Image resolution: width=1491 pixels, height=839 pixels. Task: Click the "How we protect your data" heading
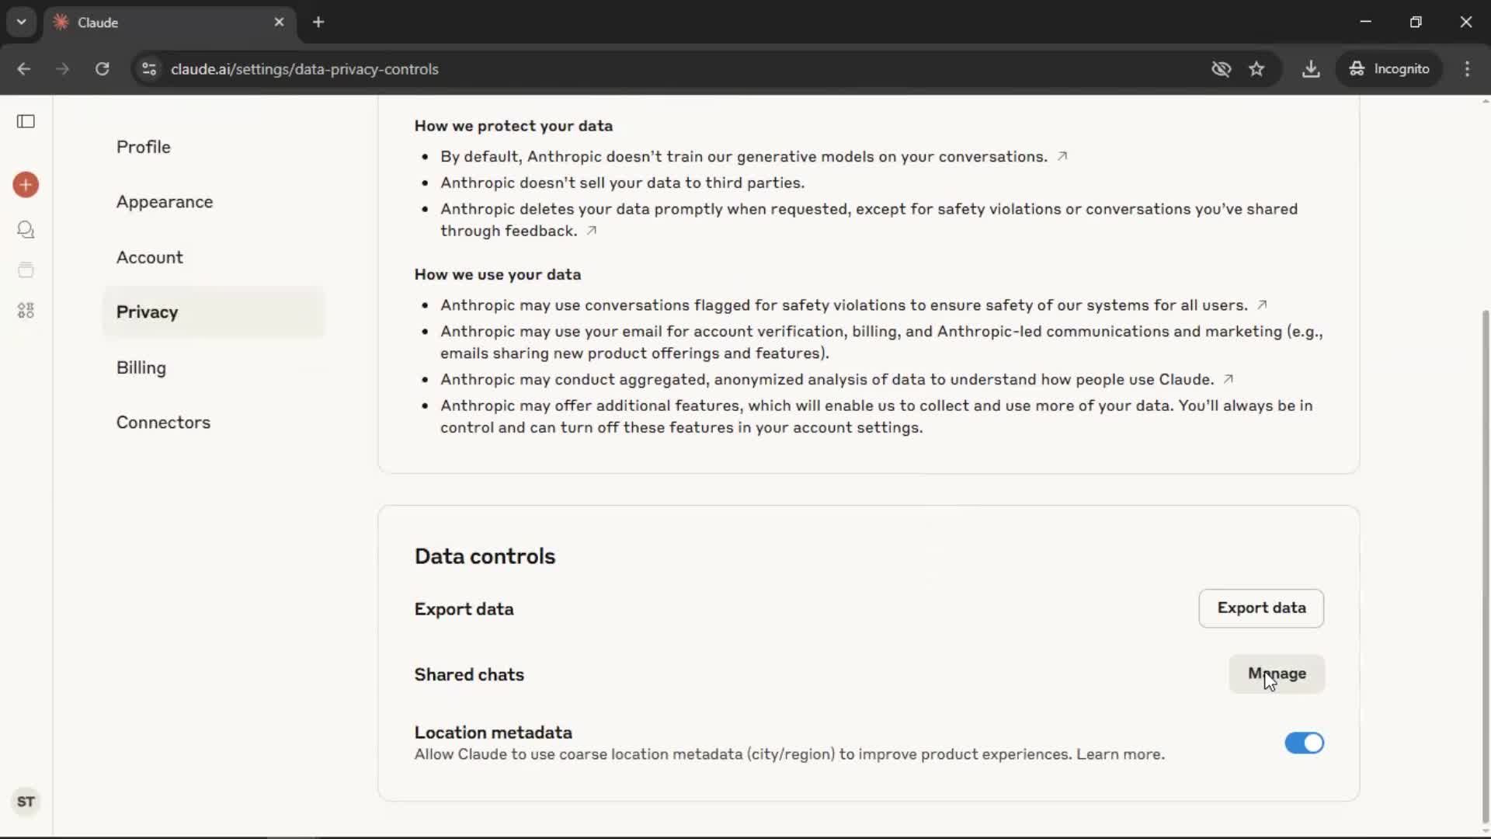tap(513, 126)
